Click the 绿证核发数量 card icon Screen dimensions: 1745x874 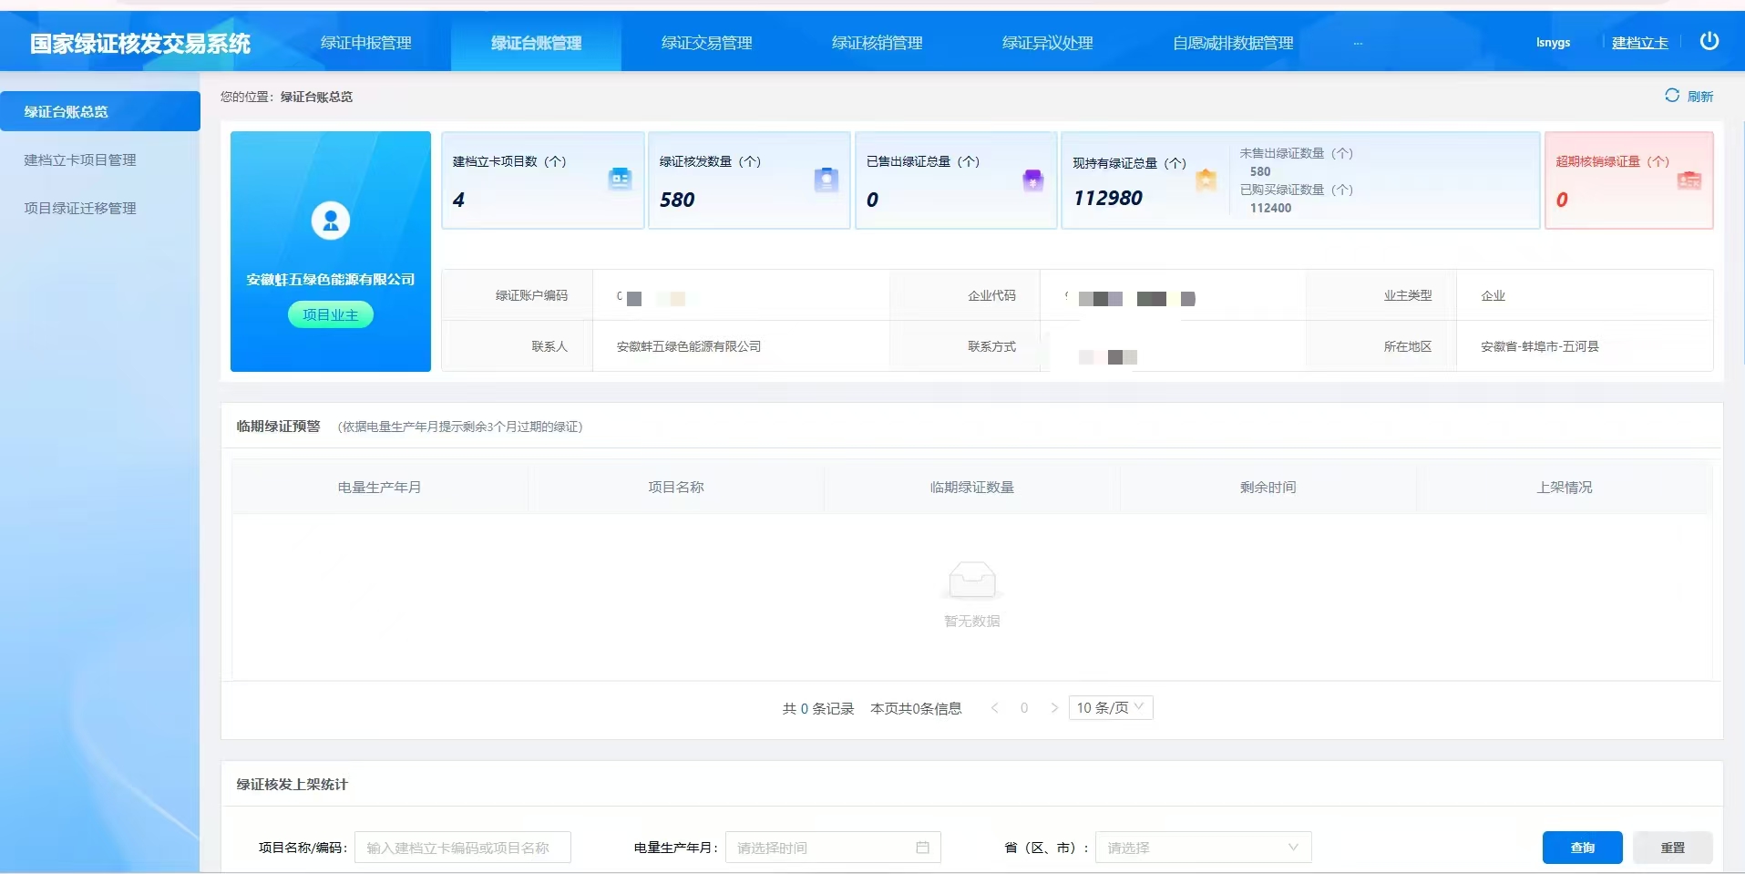click(826, 180)
